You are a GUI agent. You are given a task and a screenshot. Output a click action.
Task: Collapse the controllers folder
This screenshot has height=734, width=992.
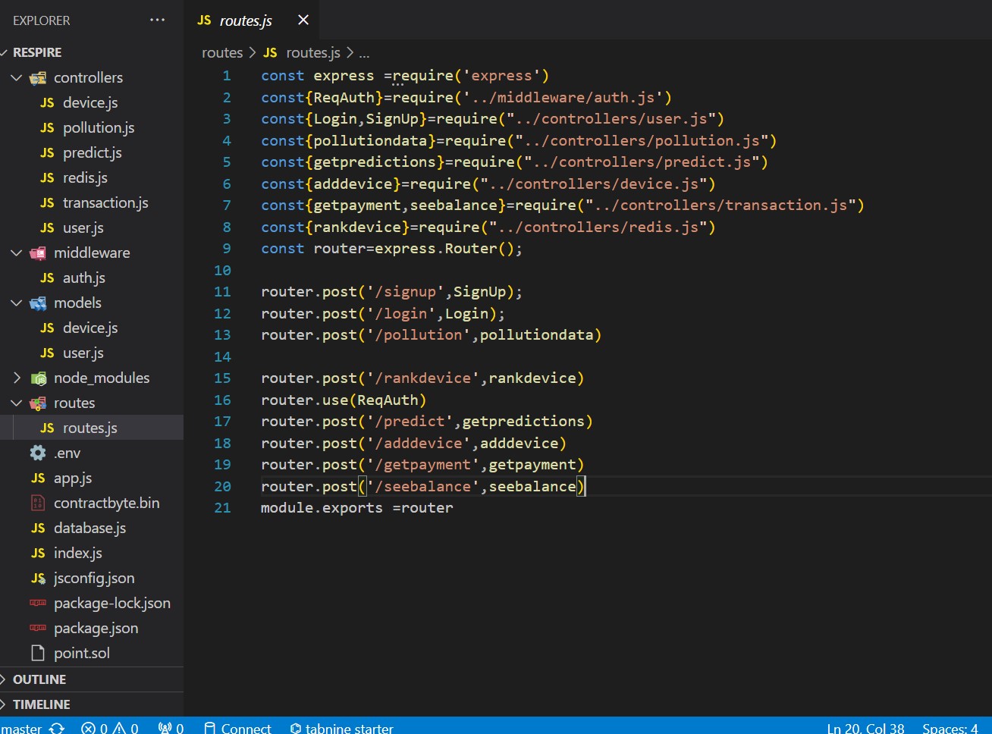pyautogui.click(x=17, y=77)
